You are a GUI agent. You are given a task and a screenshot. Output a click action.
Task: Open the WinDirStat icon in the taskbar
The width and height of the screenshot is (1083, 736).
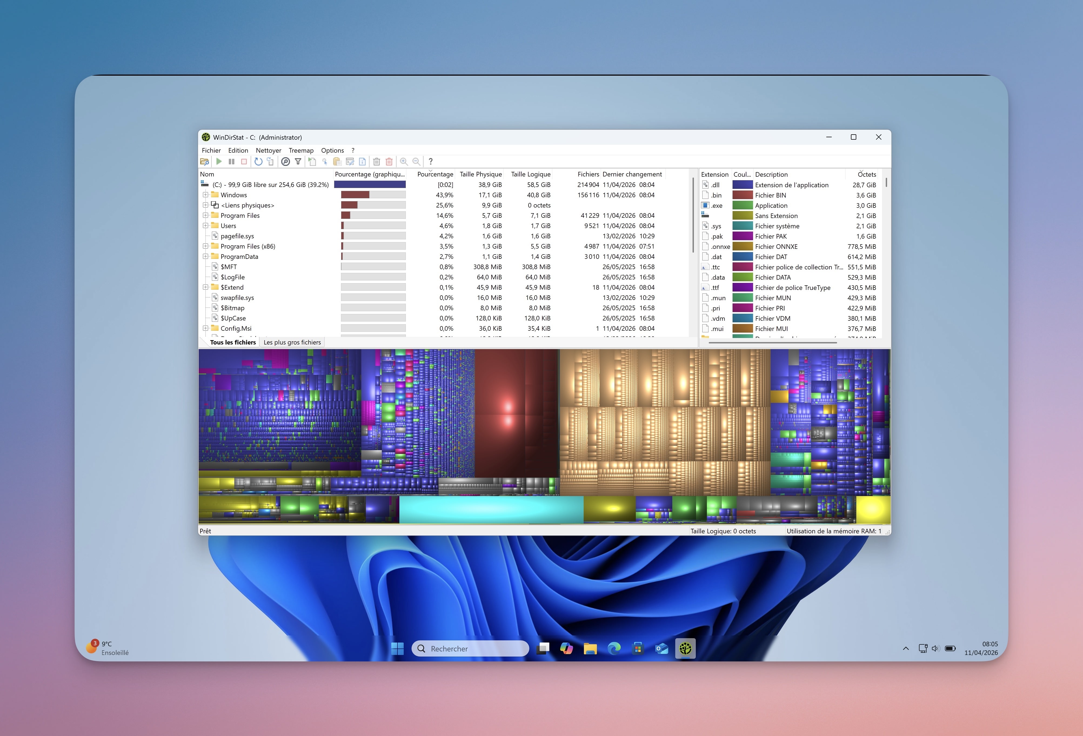(685, 648)
